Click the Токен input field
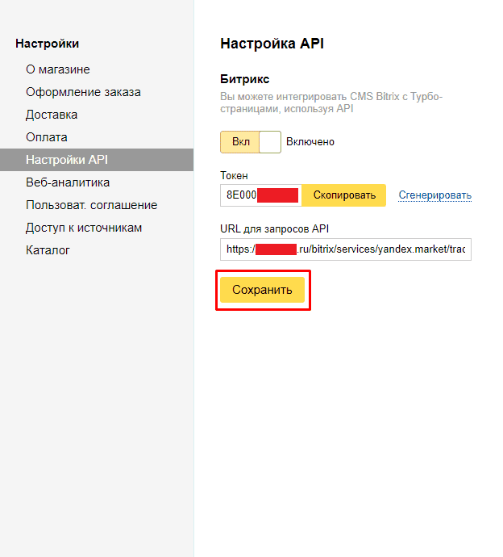This screenshot has width=503, height=557. (261, 195)
